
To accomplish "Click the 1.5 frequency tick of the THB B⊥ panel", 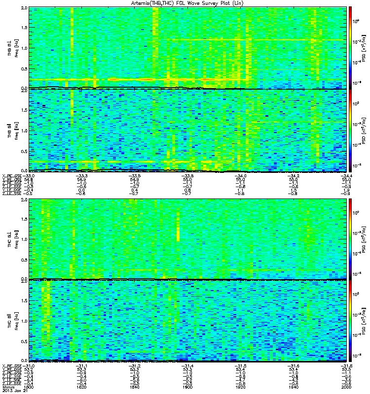I will (x=24, y=28).
